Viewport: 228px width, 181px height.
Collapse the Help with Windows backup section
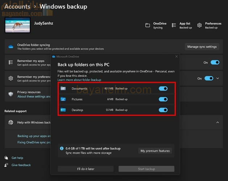click(x=217, y=123)
